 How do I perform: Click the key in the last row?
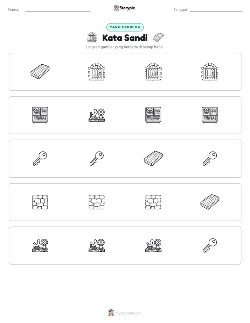(210, 245)
